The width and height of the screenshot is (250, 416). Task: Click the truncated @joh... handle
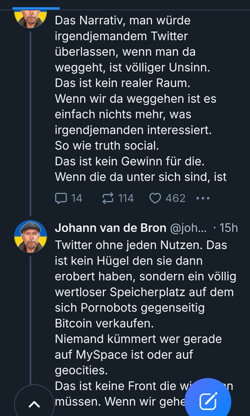(188, 228)
